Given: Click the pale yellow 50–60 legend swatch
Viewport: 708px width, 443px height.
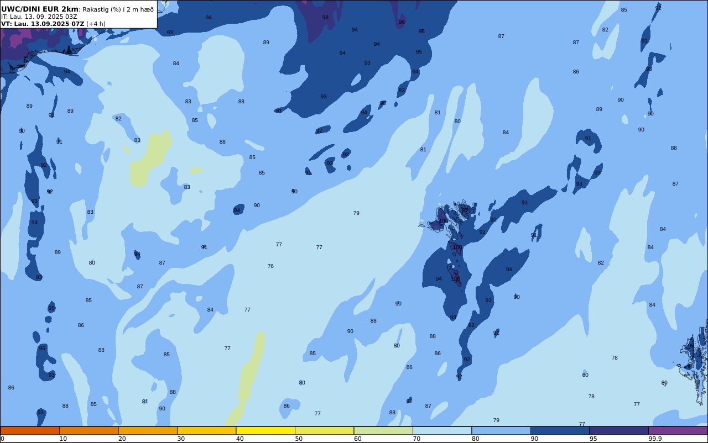Looking at the screenshot, I should coord(324,430).
